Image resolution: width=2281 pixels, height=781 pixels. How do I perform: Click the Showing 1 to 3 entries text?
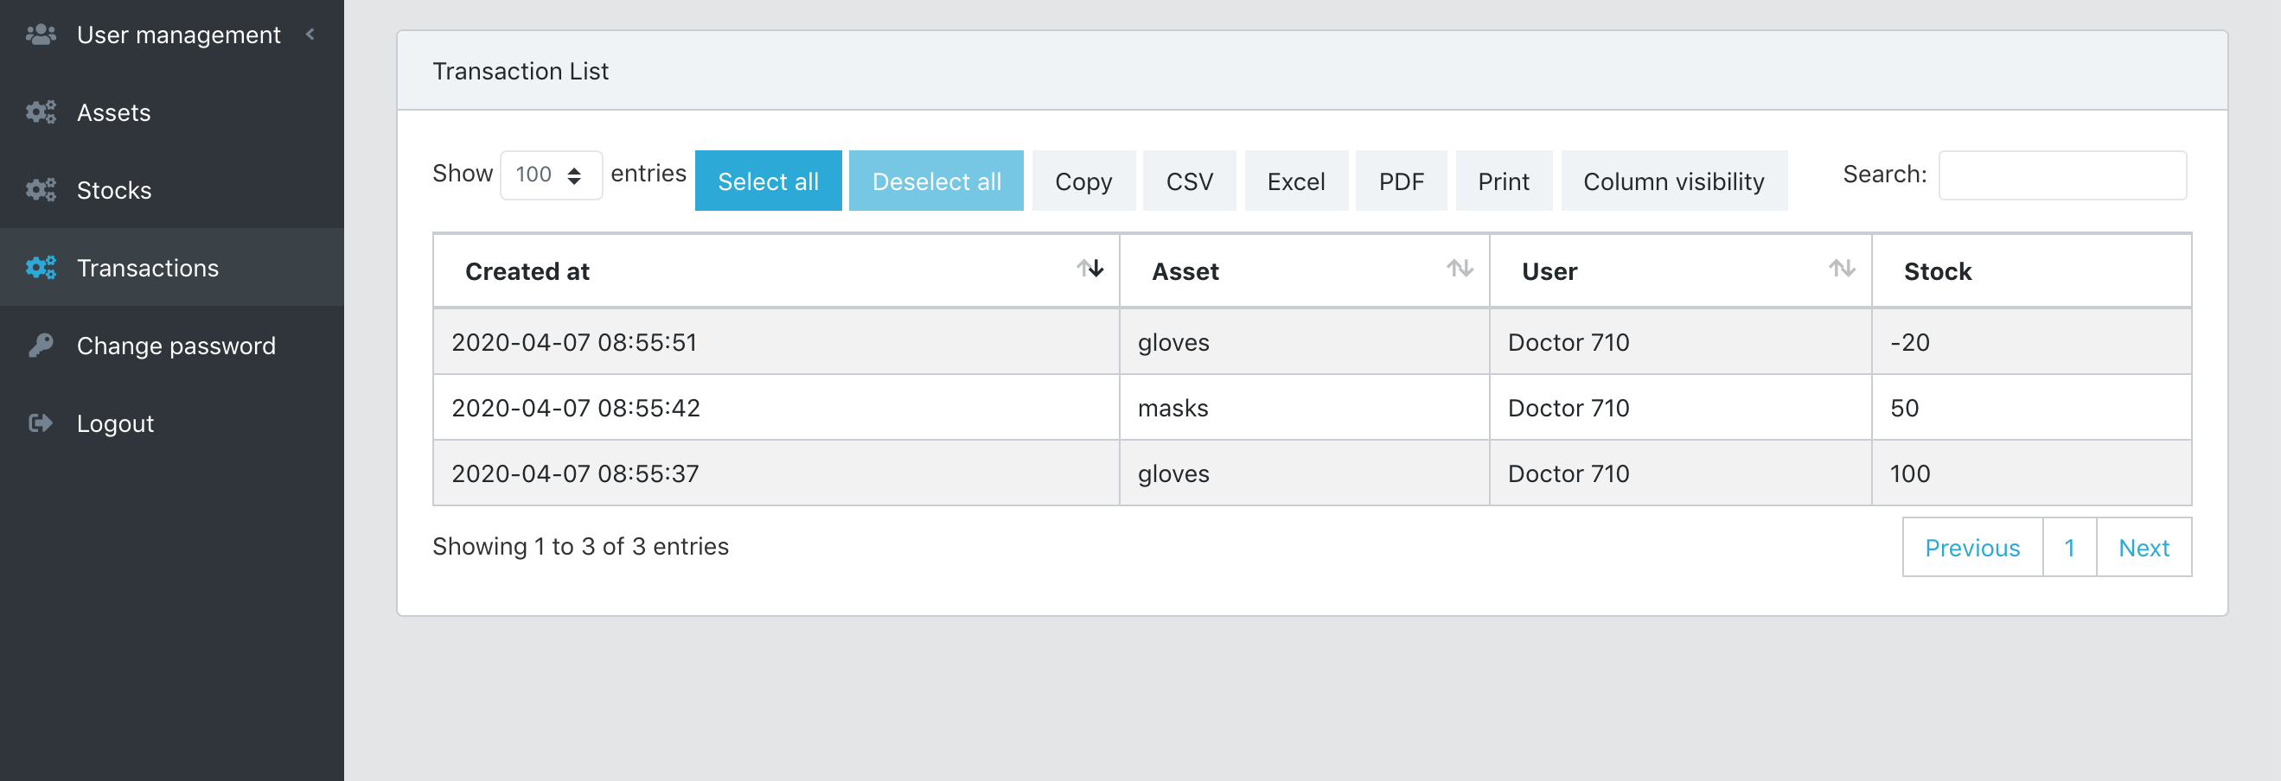(x=580, y=547)
